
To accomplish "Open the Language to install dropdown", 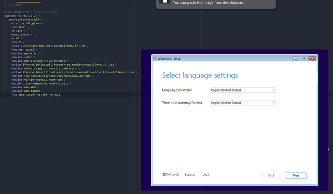I will point(243,90).
